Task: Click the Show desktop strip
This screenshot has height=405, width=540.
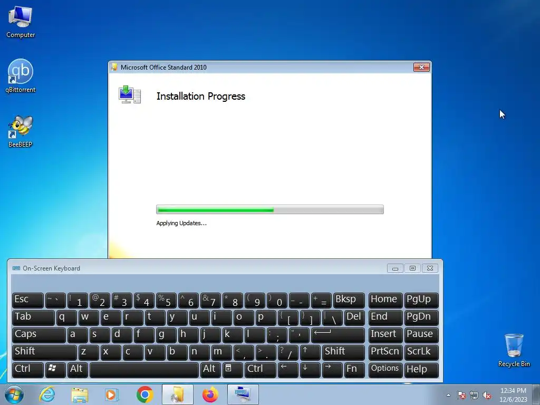Action: [x=536, y=394]
